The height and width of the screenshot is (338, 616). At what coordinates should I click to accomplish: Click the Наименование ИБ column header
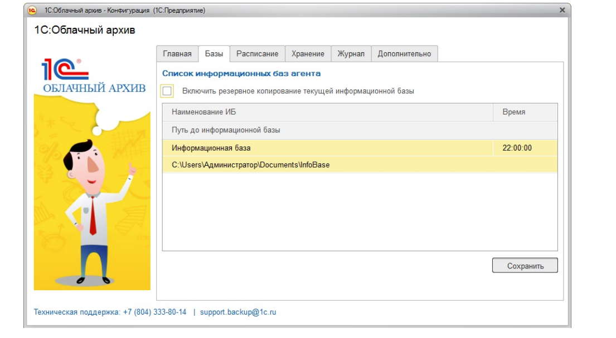[x=328, y=112]
